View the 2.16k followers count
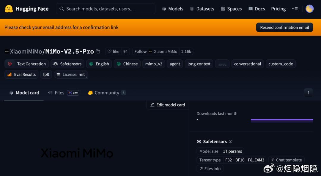The width and height of the screenshot is (321, 176). (186, 52)
